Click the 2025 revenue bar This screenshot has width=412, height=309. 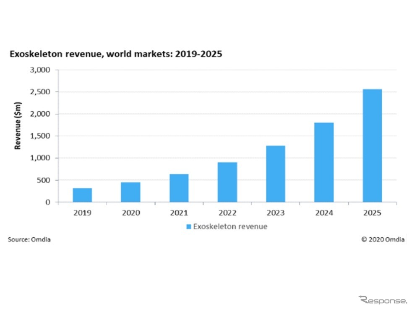pos(372,145)
